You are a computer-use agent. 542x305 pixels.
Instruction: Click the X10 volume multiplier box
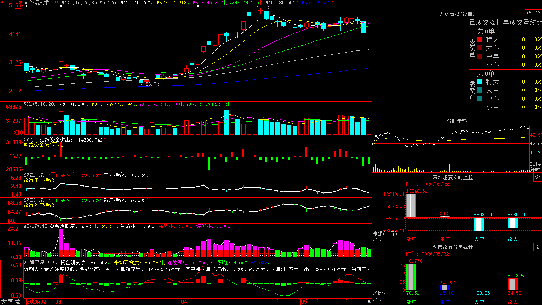pyautogui.click(x=18, y=133)
